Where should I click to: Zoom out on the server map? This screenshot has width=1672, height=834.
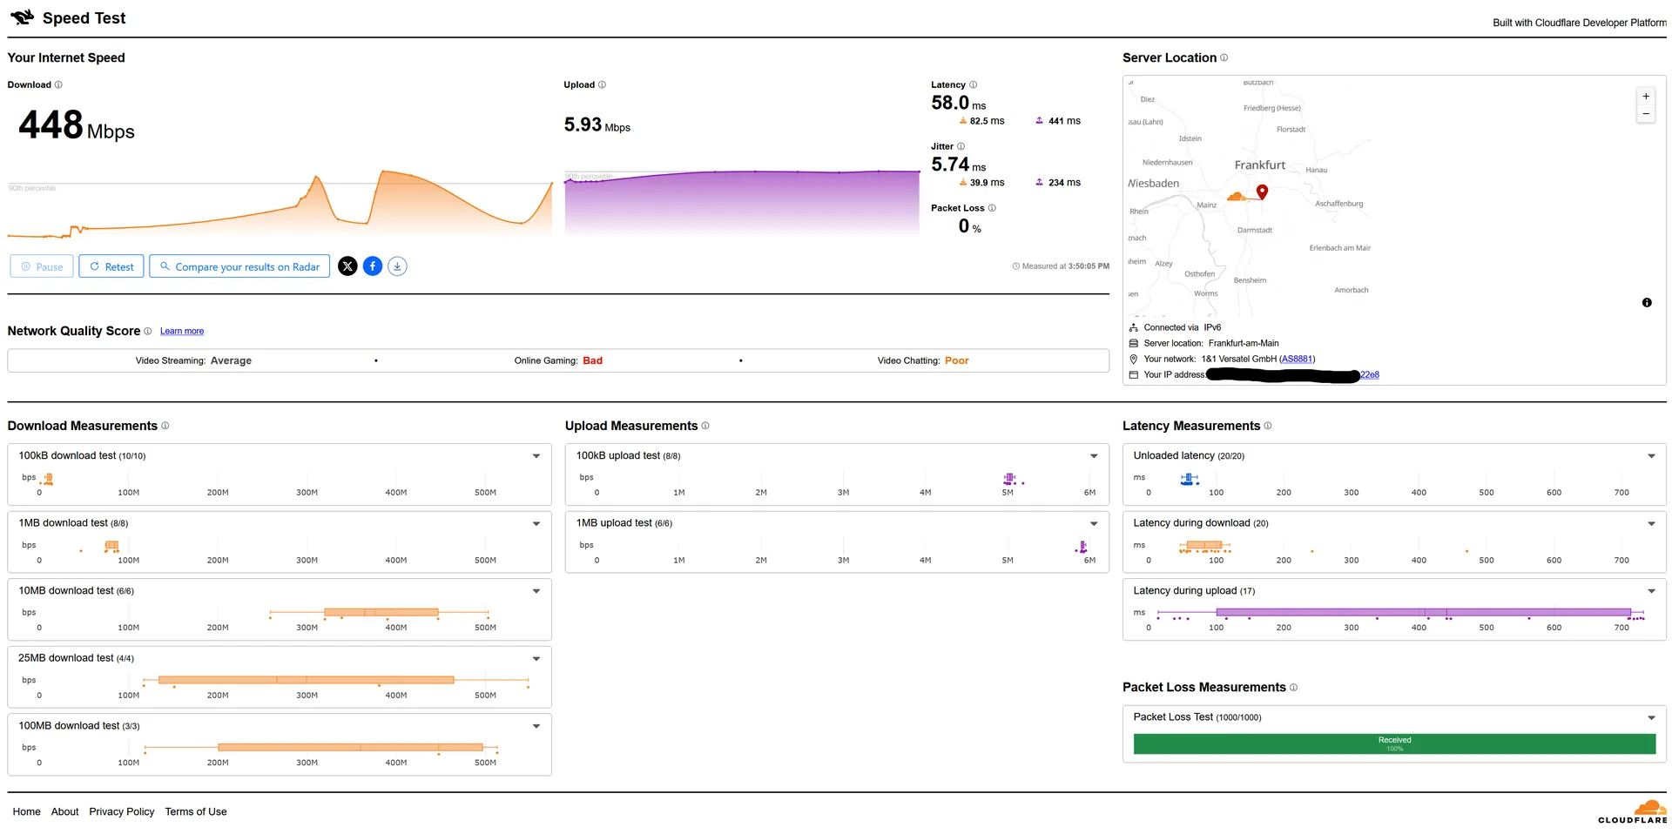[1646, 114]
